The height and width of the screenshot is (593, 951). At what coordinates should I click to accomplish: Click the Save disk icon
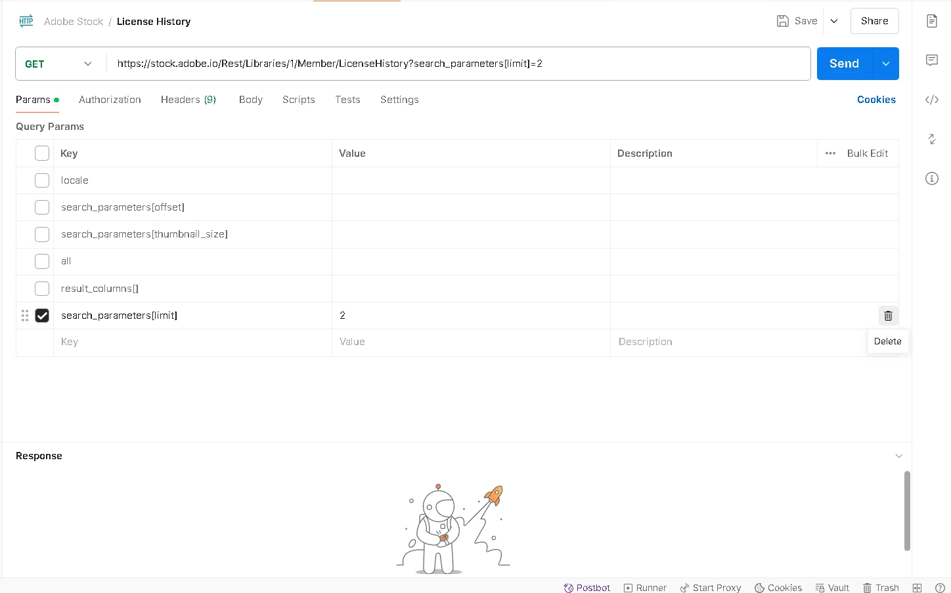(x=782, y=21)
